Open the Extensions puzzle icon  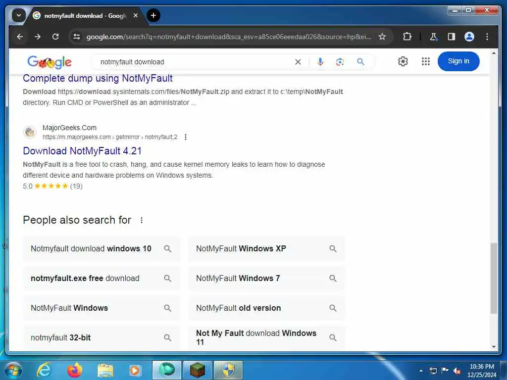click(407, 37)
